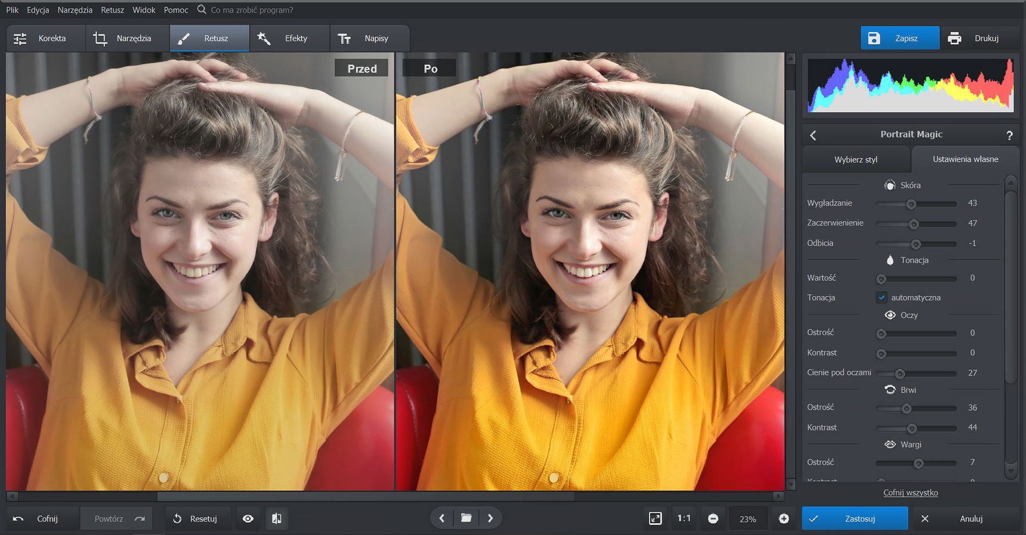Click the 23% zoom level field
This screenshot has height=535, width=1026.
(x=748, y=519)
